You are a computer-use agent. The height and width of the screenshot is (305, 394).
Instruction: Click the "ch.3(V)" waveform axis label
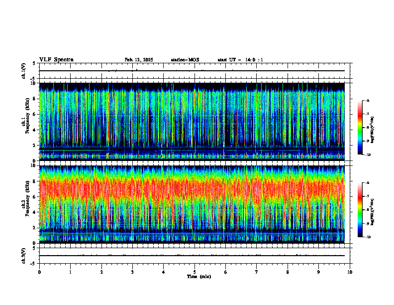click(x=23, y=256)
